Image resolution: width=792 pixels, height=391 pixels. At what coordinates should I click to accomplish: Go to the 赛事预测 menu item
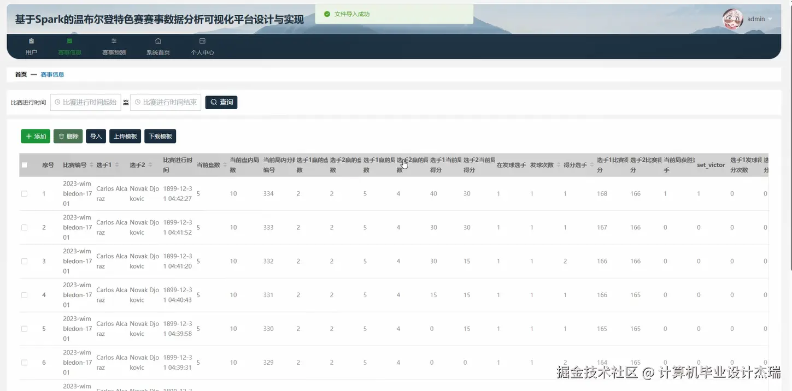tap(114, 47)
